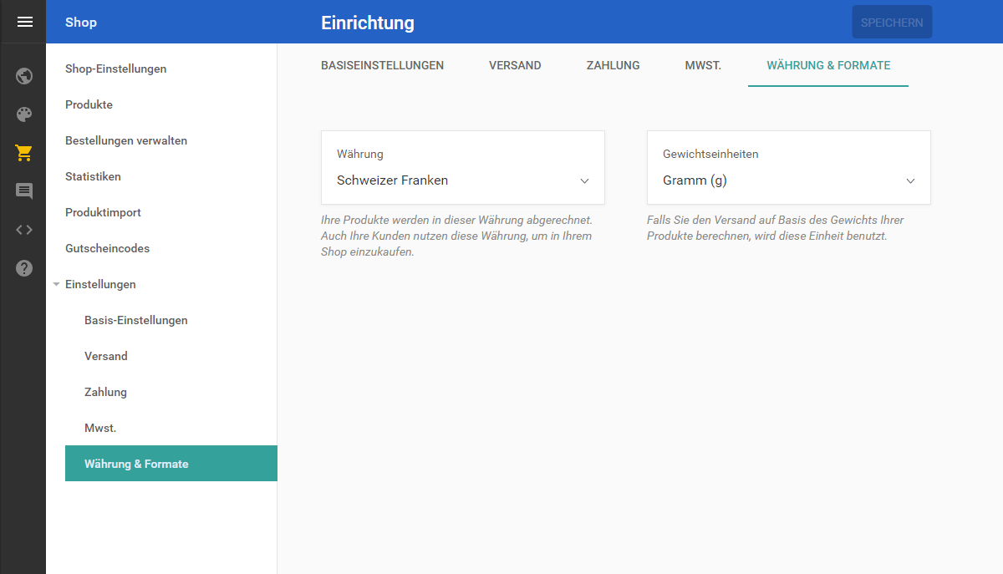Open Bestellungen verwalten in the sidebar

click(126, 140)
